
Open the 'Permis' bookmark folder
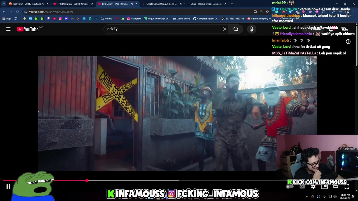[x=106, y=19]
